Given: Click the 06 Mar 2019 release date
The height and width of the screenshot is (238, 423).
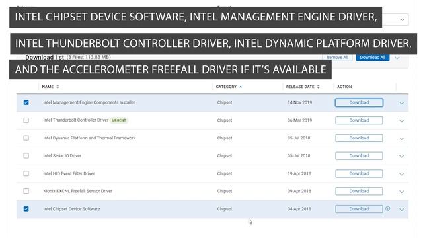Looking at the screenshot, I should tap(299, 120).
